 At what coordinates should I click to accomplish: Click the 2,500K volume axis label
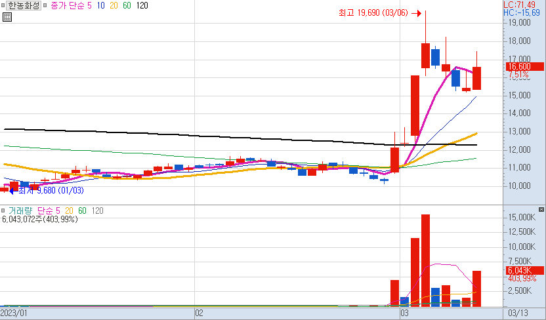click(x=520, y=290)
